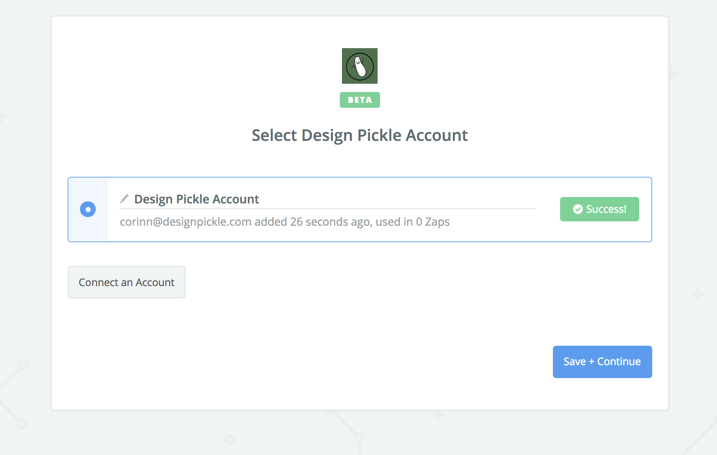
Task: Click the Design Pickle app logo
Action: pyautogui.click(x=360, y=66)
